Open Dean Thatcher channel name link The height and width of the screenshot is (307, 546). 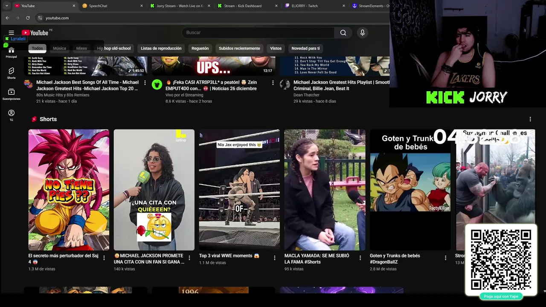(306, 95)
